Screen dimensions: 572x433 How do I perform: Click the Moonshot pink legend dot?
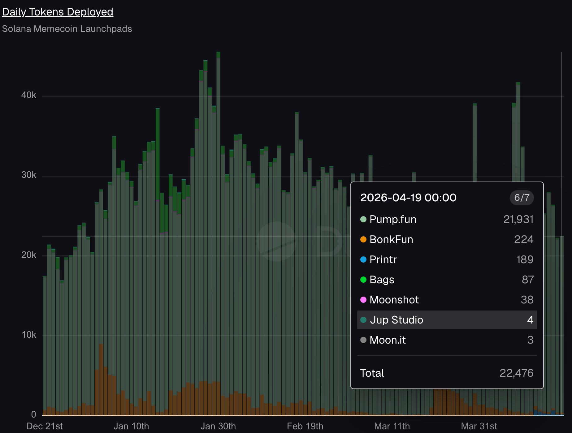pos(363,300)
